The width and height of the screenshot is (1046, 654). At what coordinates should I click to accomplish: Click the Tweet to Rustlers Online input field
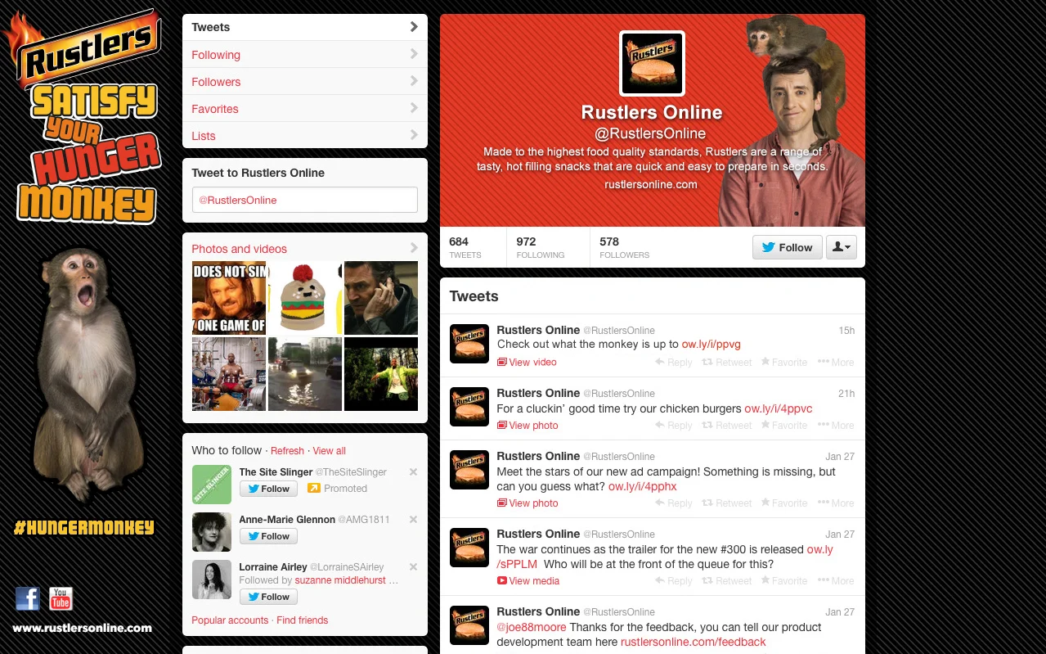point(304,200)
